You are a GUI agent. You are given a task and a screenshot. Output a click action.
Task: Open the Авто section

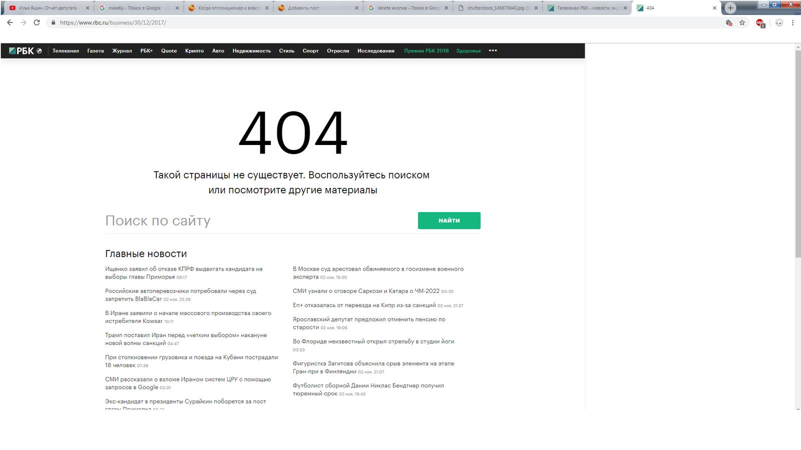click(218, 51)
